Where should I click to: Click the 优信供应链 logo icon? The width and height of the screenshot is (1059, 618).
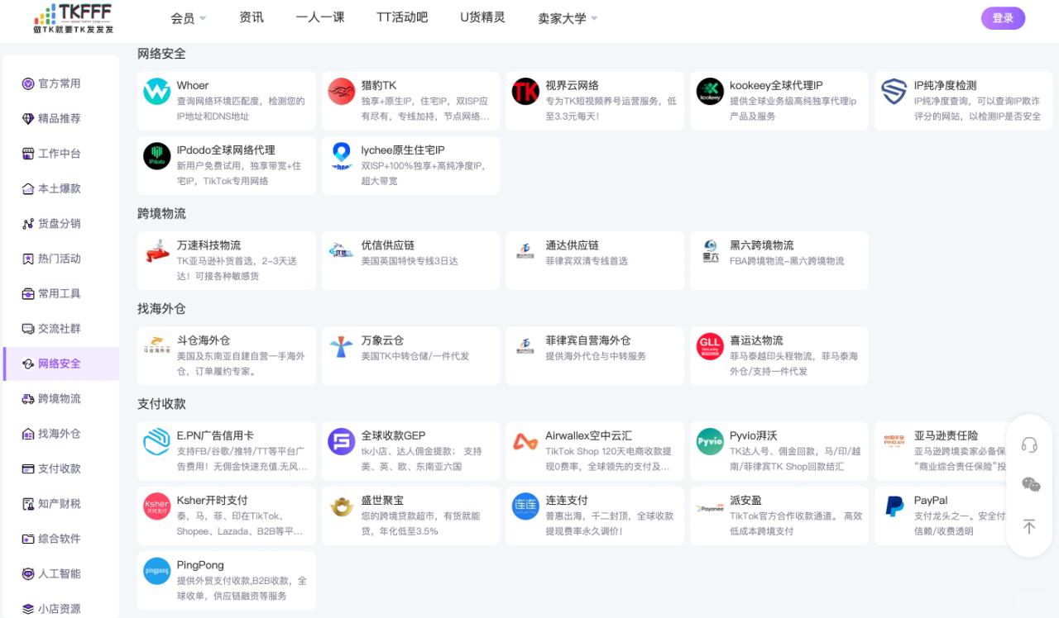tap(342, 251)
